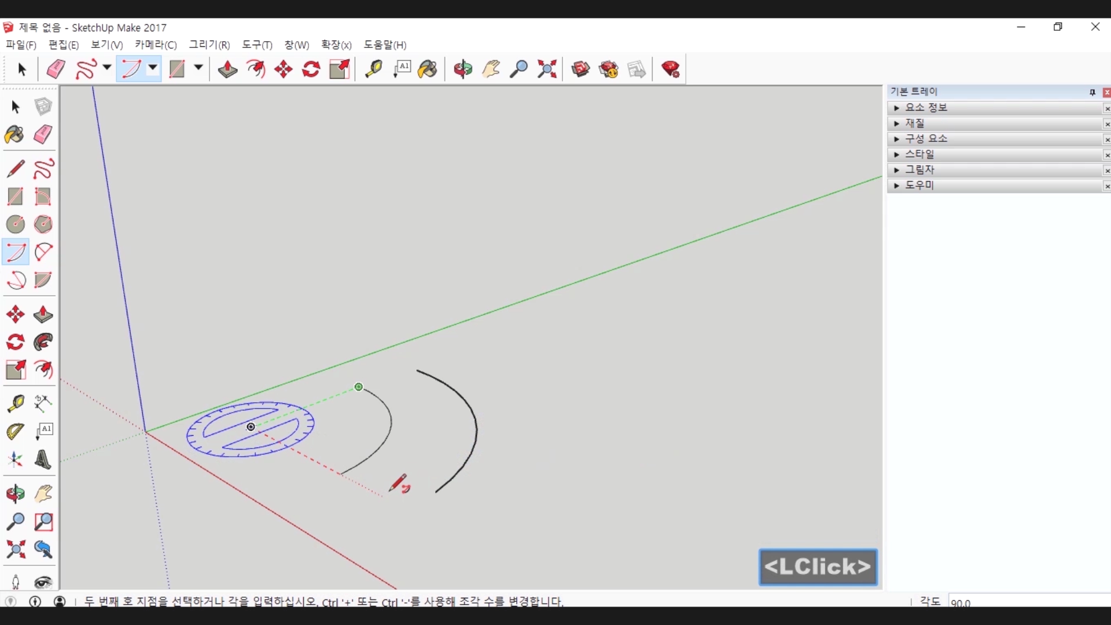Click the geo-location status icon
This screenshot has width=1111, height=625.
10,601
